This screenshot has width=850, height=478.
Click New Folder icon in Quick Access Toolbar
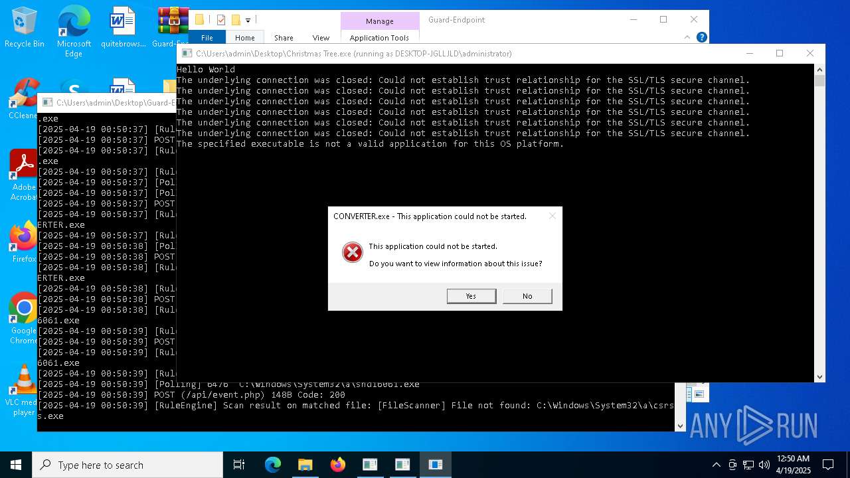[235, 20]
